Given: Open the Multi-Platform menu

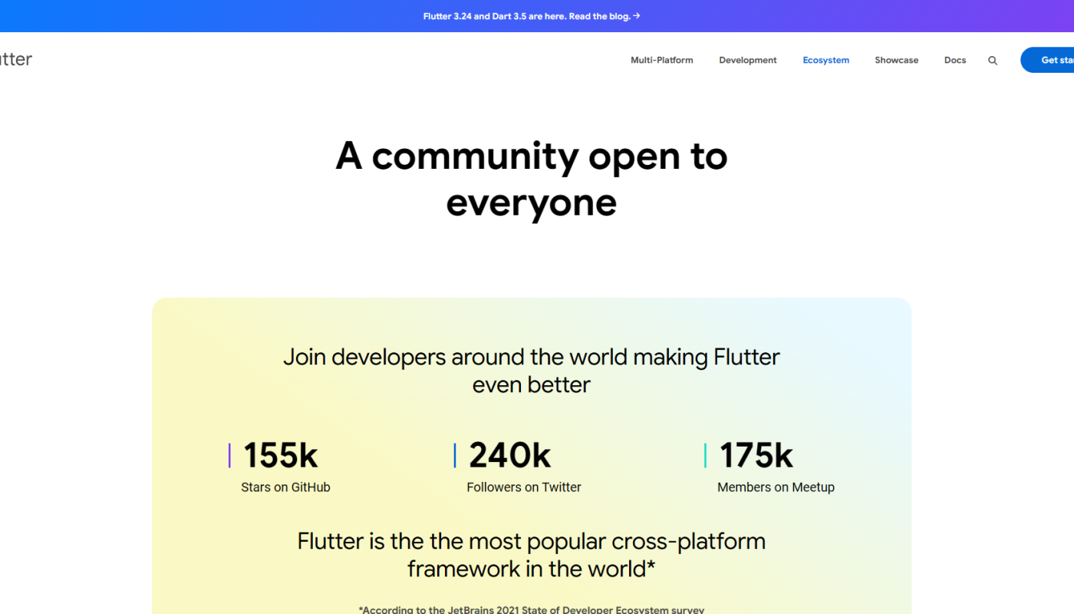Looking at the screenshot, I should 661,60.
